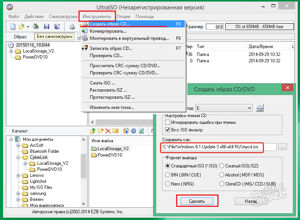The width and height of the screenshot is (300, 220).
Task: Click the UltraISO disc icon in title bar
Action: (x=9, y=7)
